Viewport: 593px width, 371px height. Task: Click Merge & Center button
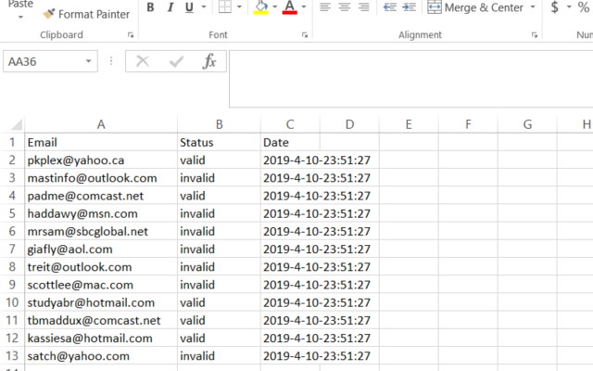pos(475,7)
